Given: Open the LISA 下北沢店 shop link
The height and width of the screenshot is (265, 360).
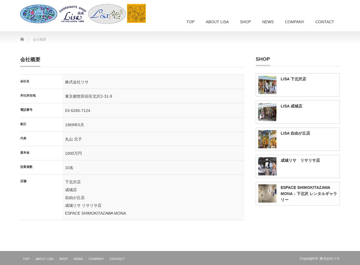Looking at the screenshot, I should tap(293, 79).
